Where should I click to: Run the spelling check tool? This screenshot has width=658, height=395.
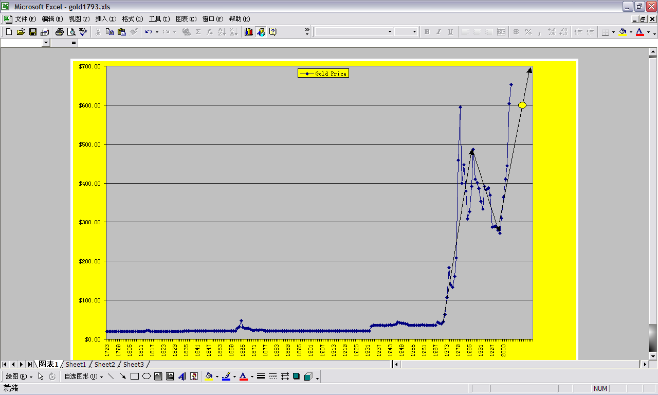[83, 31]
